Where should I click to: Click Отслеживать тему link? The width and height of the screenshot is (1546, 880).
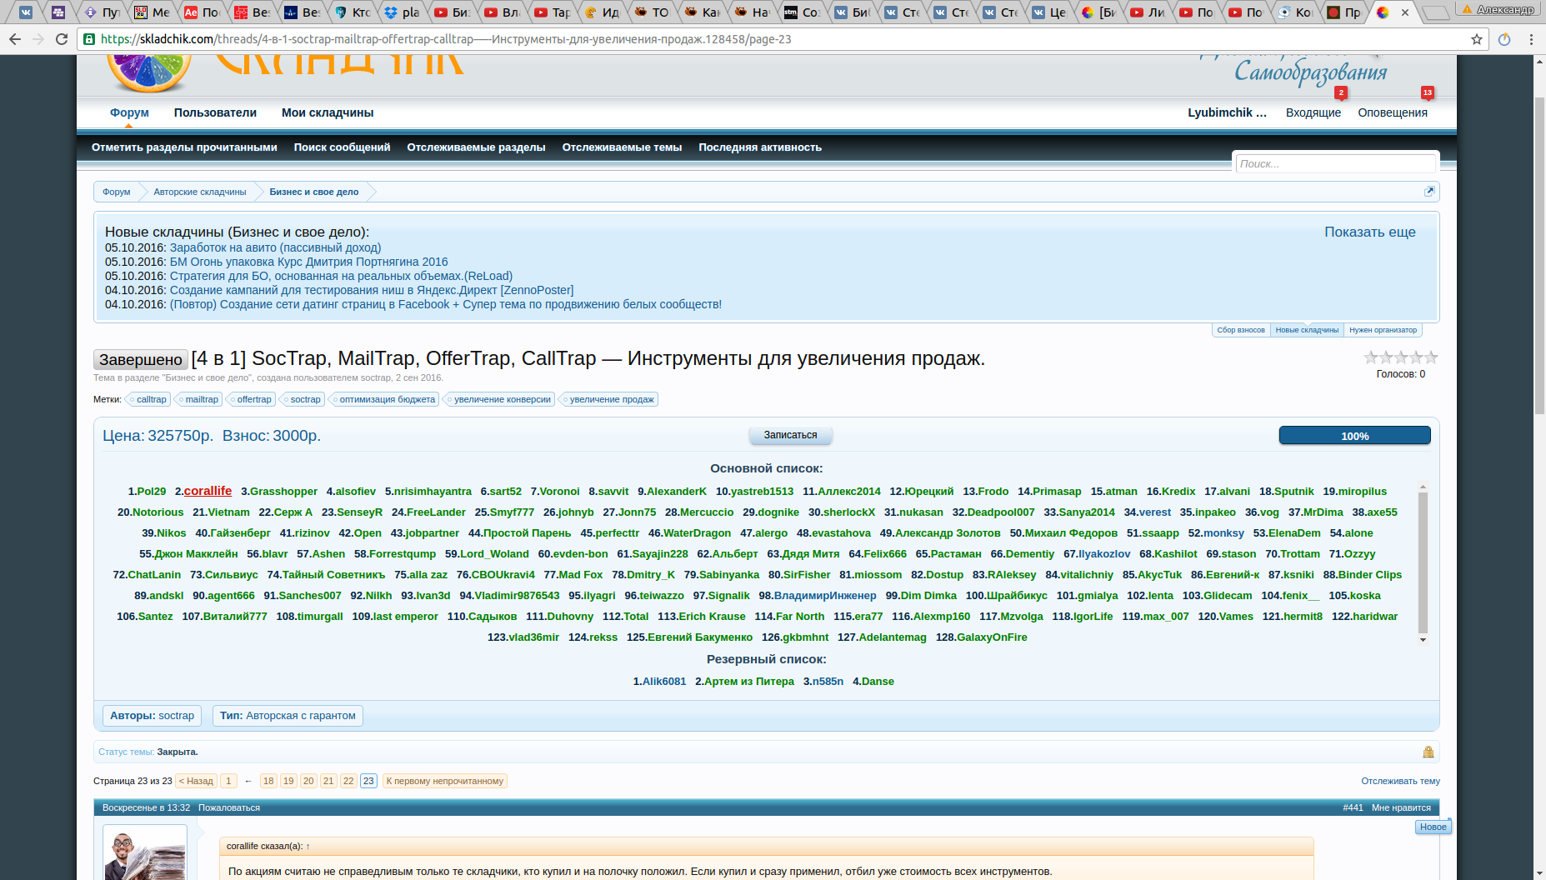1400,781
